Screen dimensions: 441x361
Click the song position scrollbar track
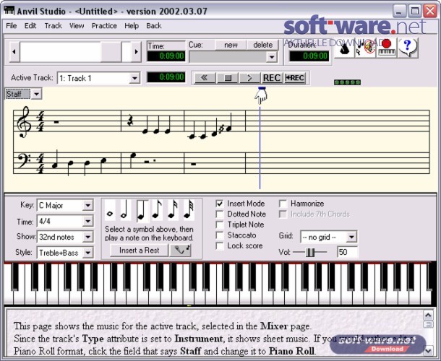click(75, 52)
